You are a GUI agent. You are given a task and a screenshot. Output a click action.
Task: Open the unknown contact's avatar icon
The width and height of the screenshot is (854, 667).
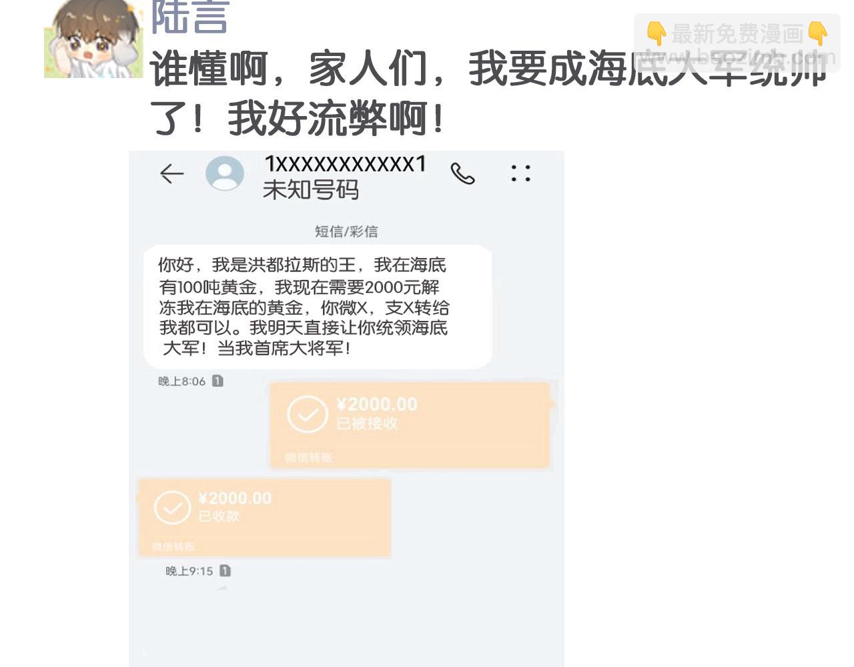(x=225, y=173)
